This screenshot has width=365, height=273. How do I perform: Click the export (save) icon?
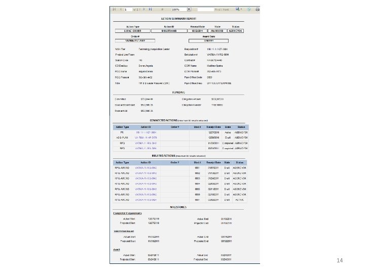[237, 9]
